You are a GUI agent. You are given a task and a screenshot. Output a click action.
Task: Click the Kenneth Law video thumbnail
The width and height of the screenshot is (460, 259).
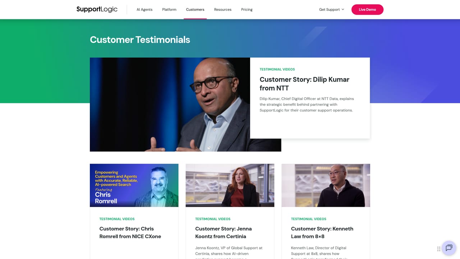point(326,185)
